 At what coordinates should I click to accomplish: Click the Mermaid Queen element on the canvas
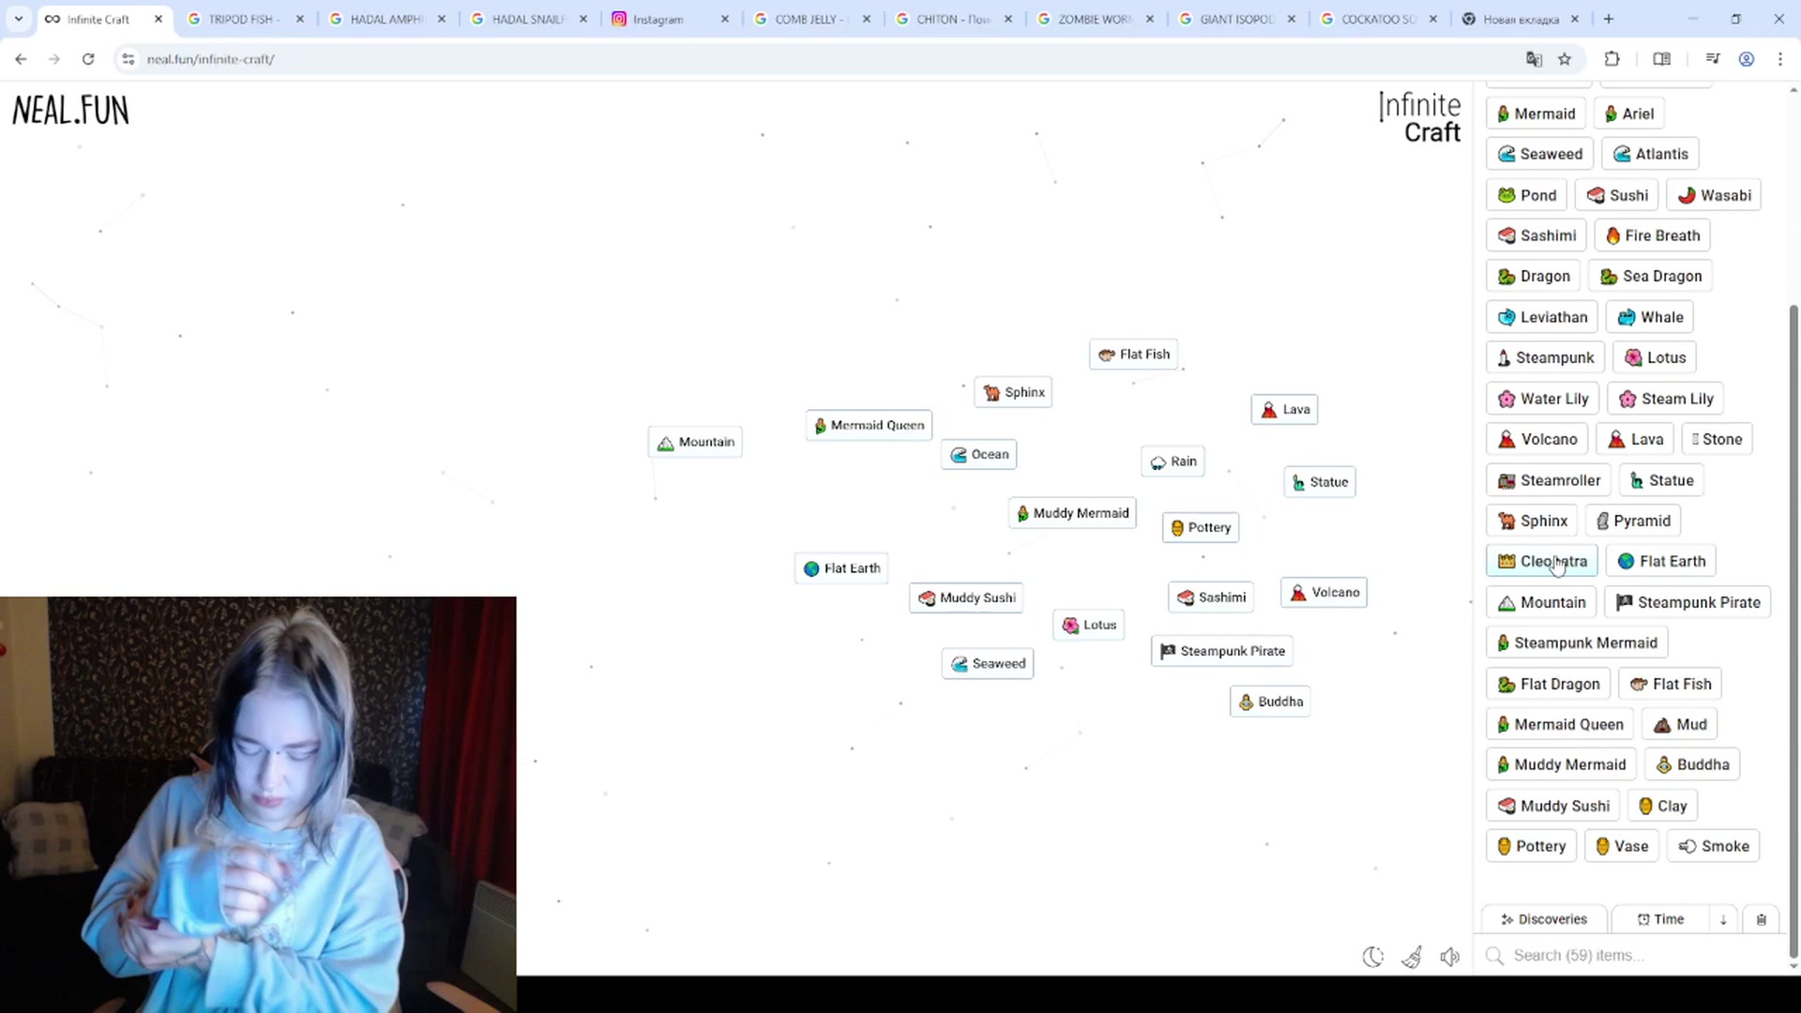(x=869, y=425)
